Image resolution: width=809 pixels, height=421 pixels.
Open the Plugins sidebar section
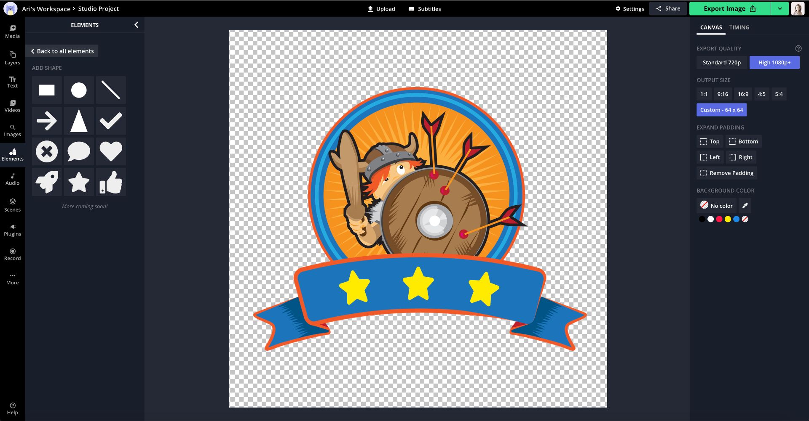pos(12,230)
